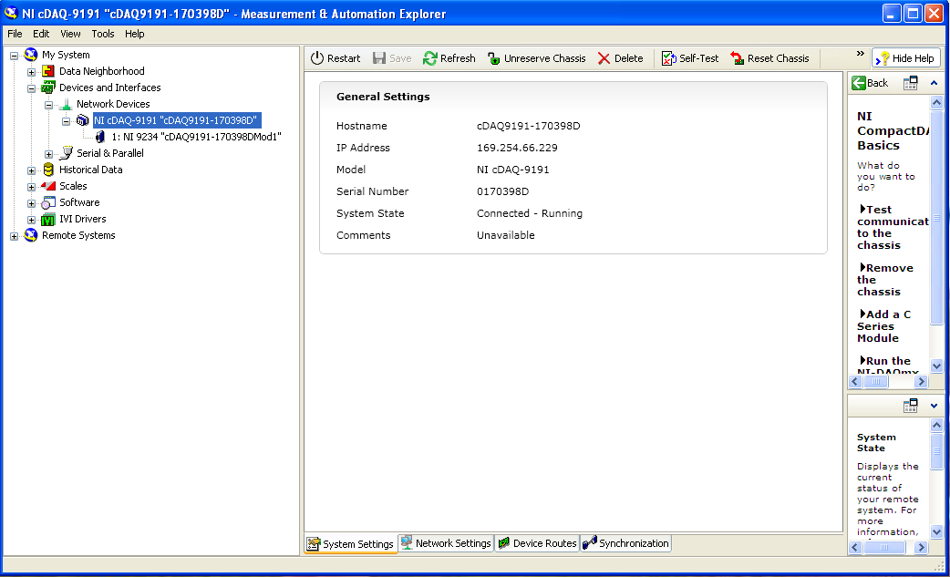Expand the Remote Systems node
The height and width of the screenshot is (577, 950).
point(14,236)
